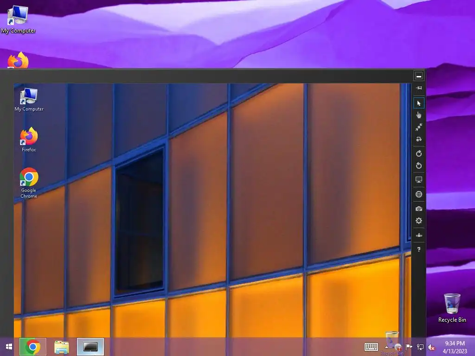Open the Windows Start button
This screenshot has width=475, height=356.
coord(9,347)
